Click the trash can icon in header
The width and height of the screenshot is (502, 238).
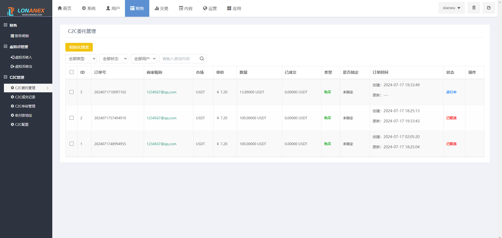click(x=474, y=8)
